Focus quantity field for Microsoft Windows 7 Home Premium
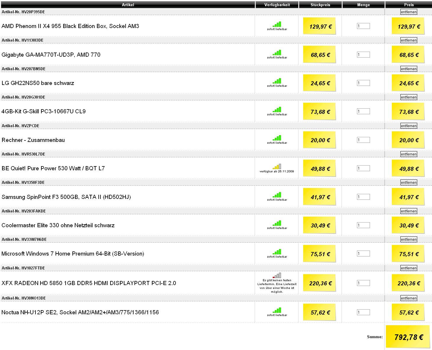The height and width of the screenshot is (350, 432). click(363, 253)
